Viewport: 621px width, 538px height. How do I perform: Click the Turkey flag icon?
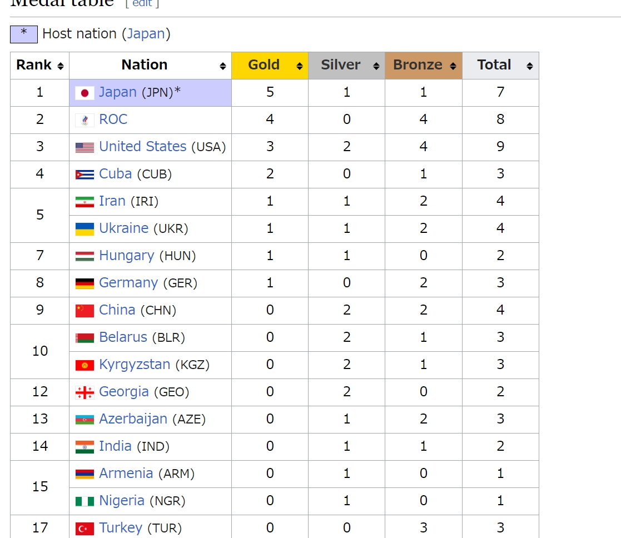click(85, 529)
